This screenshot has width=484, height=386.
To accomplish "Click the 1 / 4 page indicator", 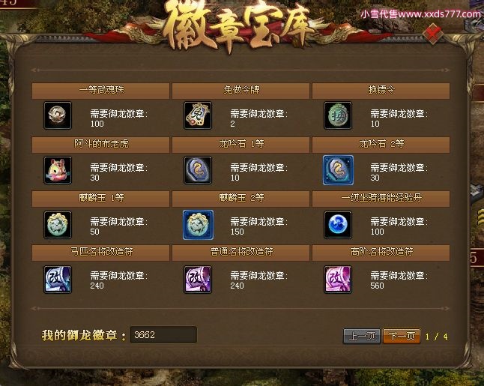I will pos(437,337).
